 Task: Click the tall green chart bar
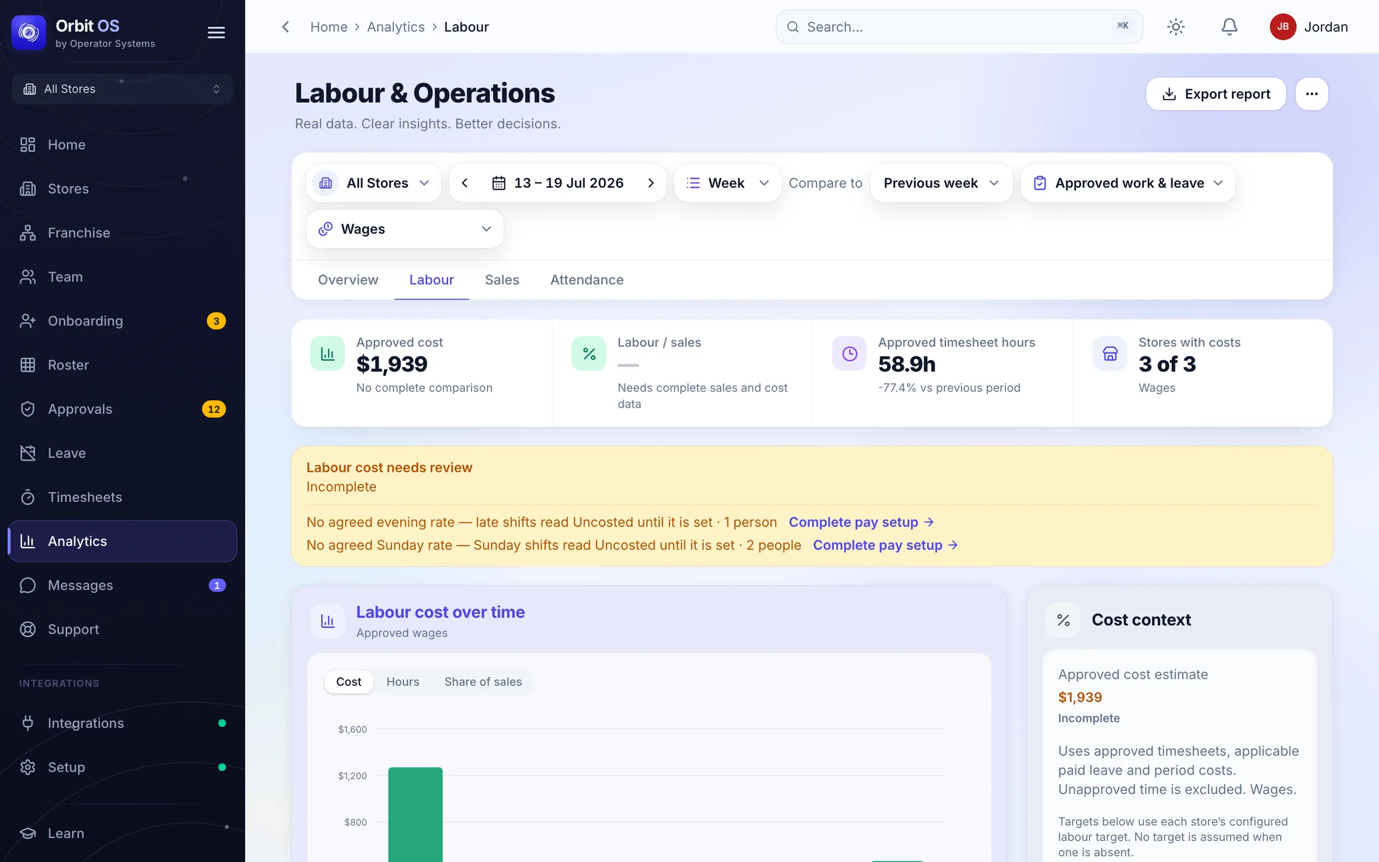pos(416,814)
